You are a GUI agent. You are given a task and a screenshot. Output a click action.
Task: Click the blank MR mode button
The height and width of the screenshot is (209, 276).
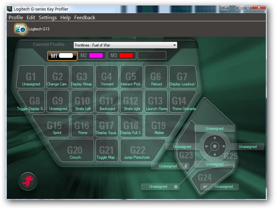point(152,56)
